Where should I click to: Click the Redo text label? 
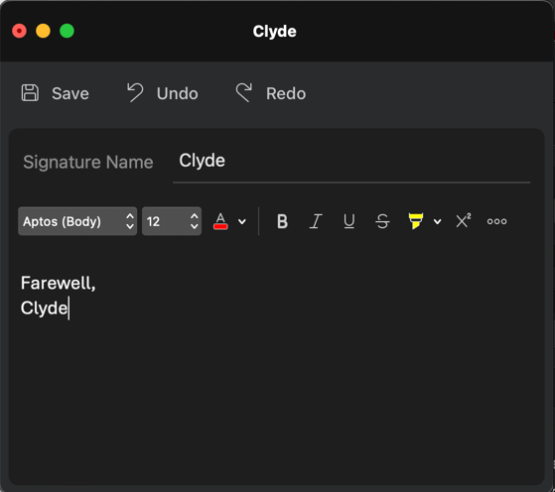point(286,93)
